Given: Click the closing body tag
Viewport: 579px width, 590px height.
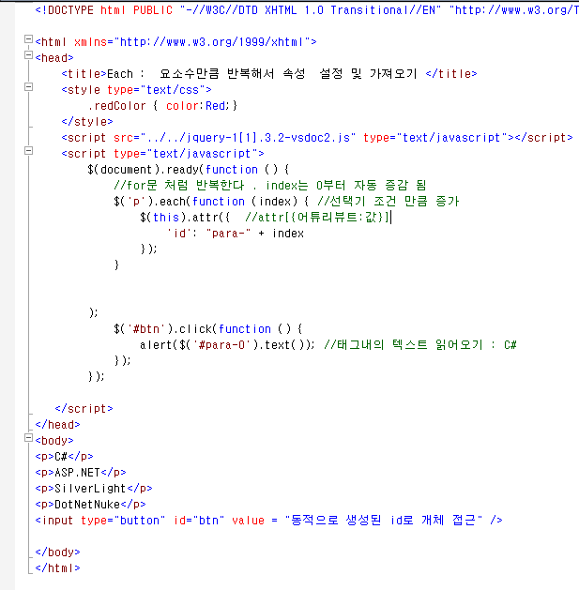Looking at the screenshot, I should (x=57, y=552).
